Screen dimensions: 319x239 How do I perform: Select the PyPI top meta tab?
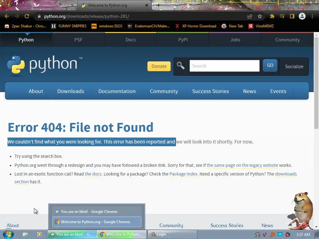click(183, 40)
